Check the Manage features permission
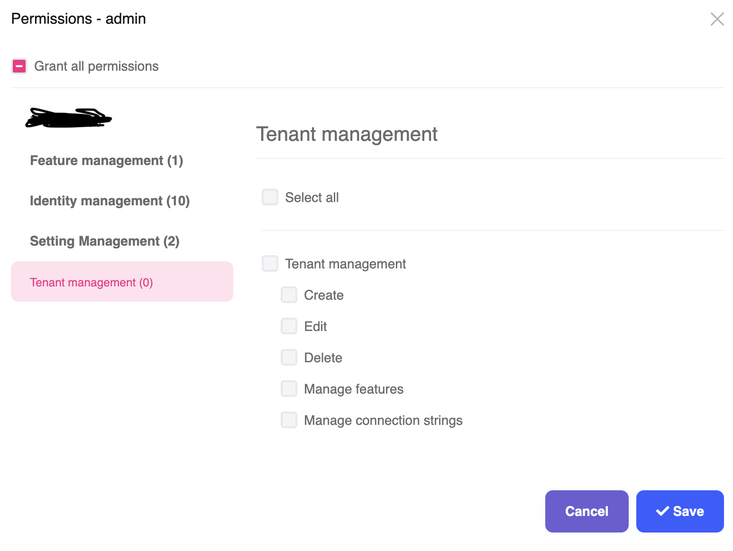The height and width of the screenshot is (551, 733). (x=289, y=388)
